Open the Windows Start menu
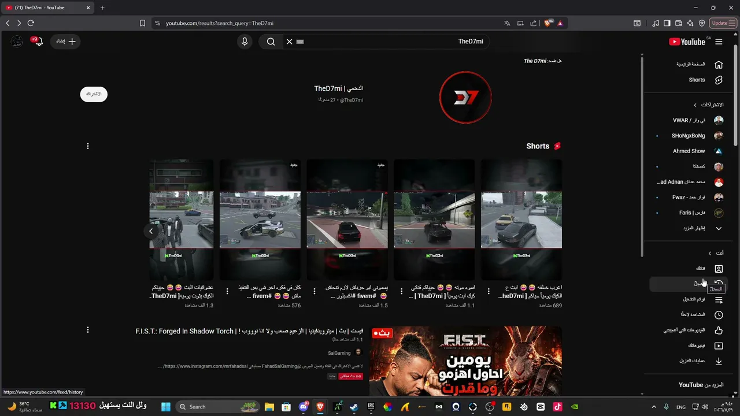 click(x=166, y=407)
